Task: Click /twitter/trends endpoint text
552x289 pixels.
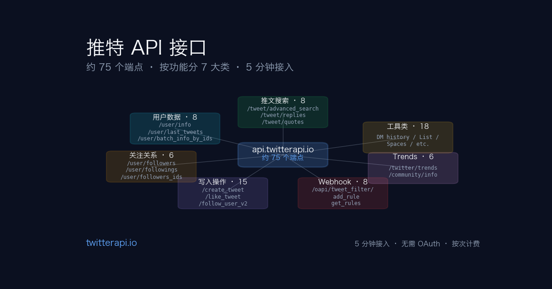Action: 413,168
